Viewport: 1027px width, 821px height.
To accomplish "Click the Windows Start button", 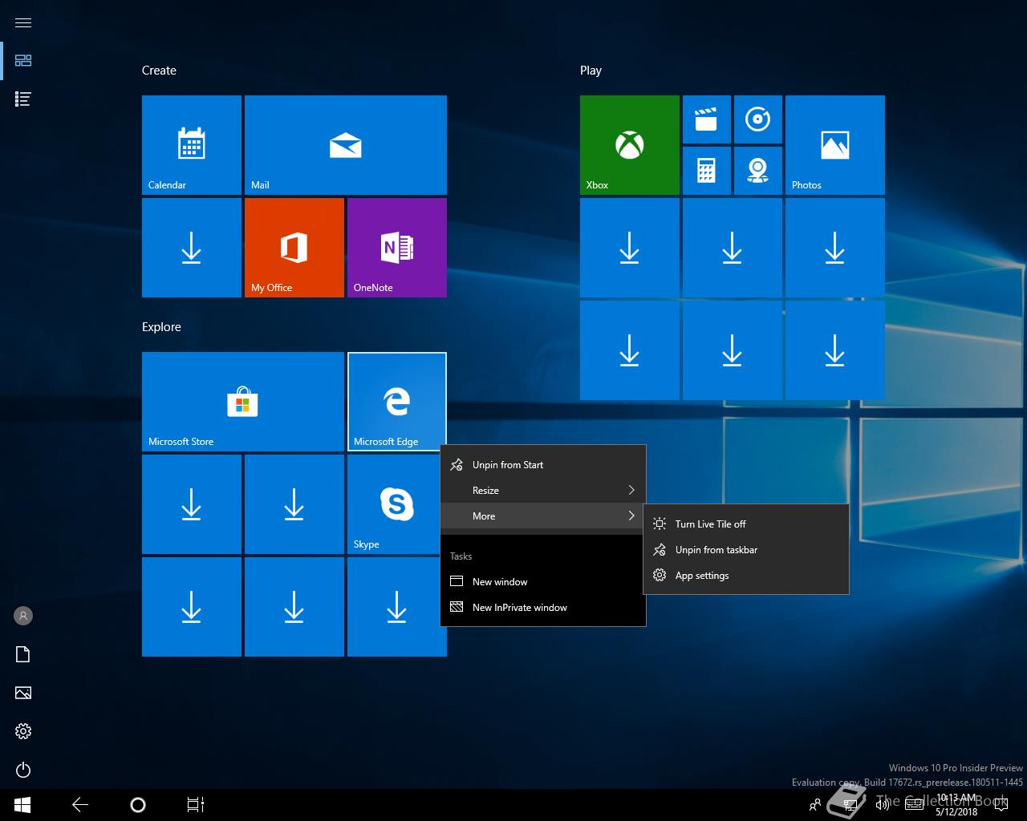I will pyautogui.click(x=22, y=805).
